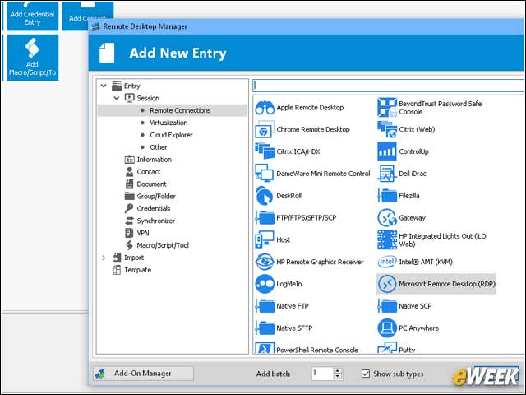This screenshot has height=395, width=526.
Task: Uncheck the Show sub types checkbox
Action: click(366, 374)
